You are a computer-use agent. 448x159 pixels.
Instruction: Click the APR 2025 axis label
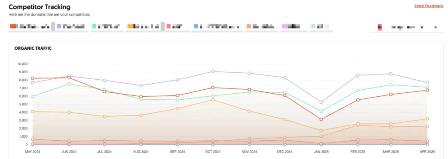pyautogui.click(x=427, y=152)
